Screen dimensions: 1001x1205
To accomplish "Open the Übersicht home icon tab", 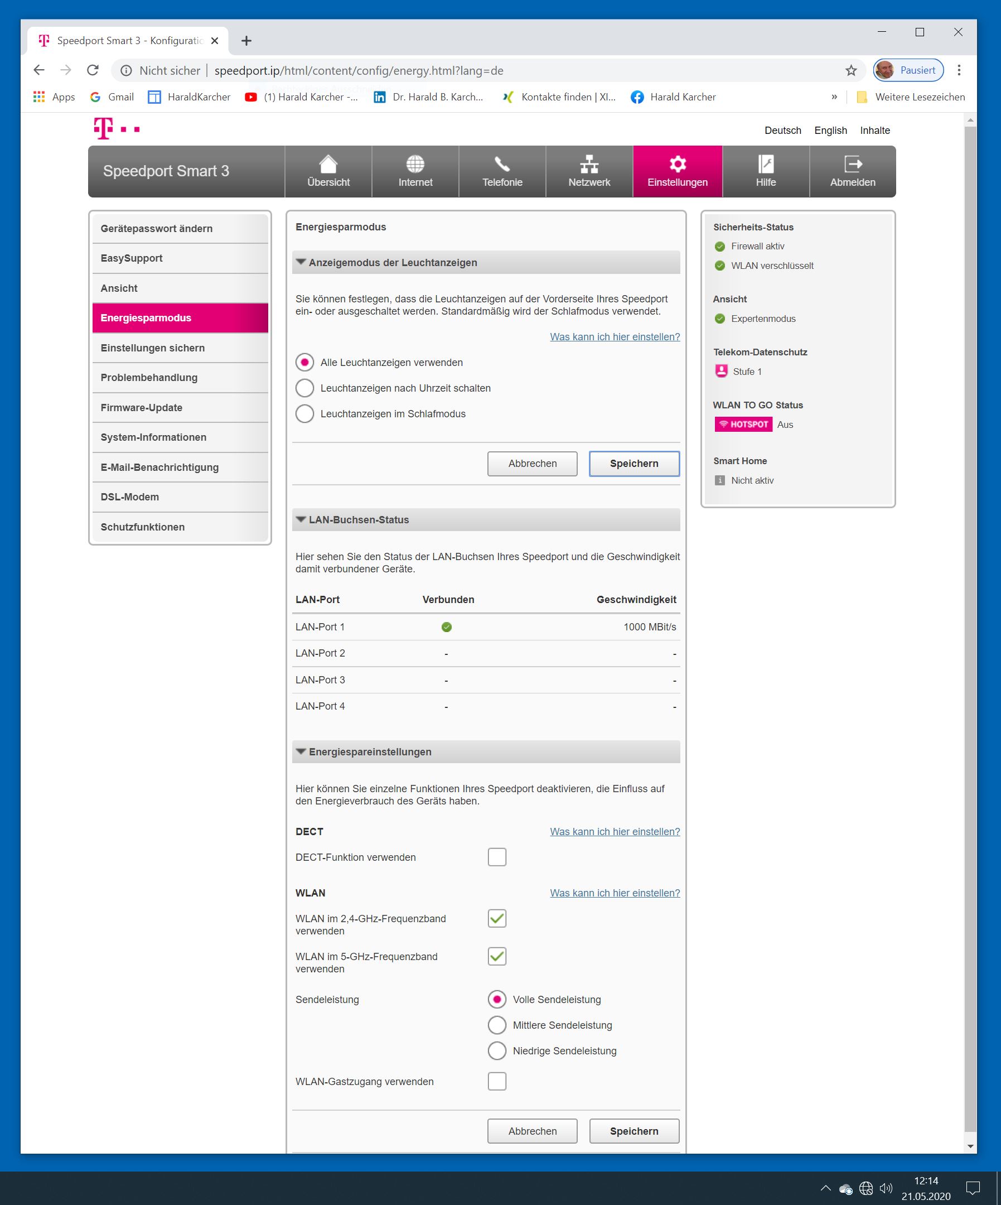I will click(328, 171).
